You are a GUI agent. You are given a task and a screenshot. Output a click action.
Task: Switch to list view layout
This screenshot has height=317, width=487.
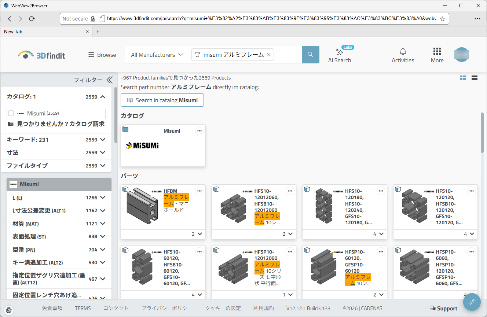(x=474, y=78)
